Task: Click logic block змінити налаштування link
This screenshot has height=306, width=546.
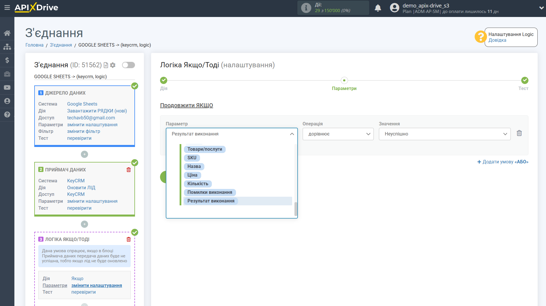Action: coord(96,285)
